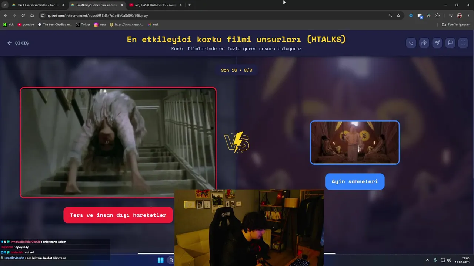Click the undo last choice icon
Screen dimensions: 474x266
(411, 43)
